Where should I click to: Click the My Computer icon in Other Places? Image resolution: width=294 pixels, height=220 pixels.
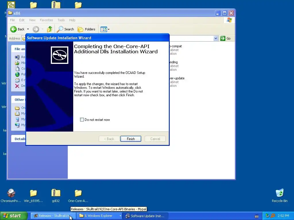tap(17, 119)
